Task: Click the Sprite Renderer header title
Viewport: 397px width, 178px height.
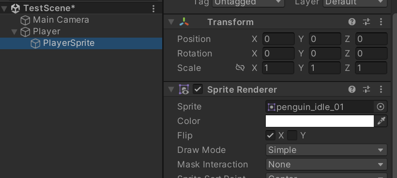Action: click(242, 90)
